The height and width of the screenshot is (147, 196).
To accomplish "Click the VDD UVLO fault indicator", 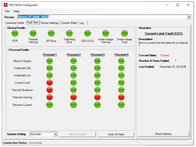I will (87, 33).
